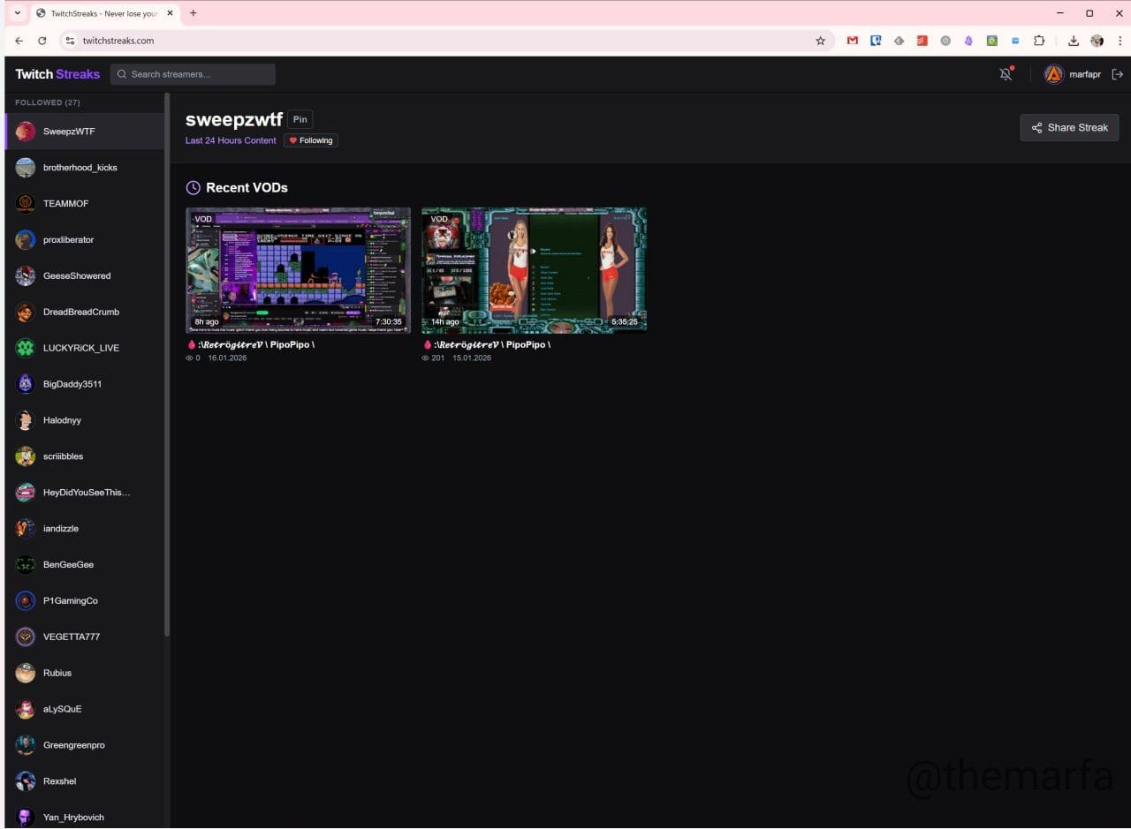
Task: Reload the page with refresh icon
Action: pos(42,41)
